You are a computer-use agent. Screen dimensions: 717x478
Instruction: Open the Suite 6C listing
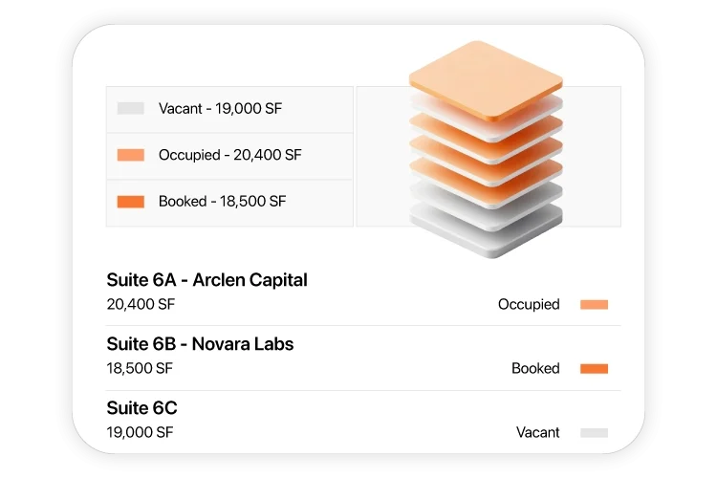(142, 408)
